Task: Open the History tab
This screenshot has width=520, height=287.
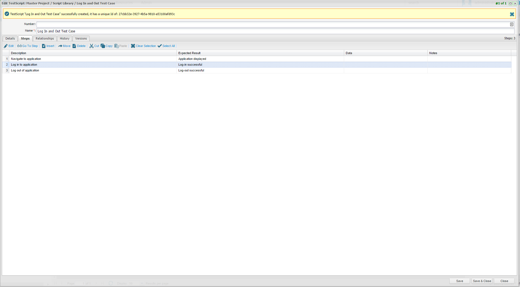Action: (x=65, y=39)
